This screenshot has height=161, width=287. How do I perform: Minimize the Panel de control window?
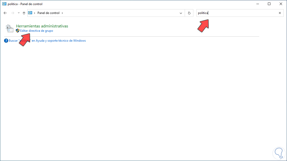(258, 4)
